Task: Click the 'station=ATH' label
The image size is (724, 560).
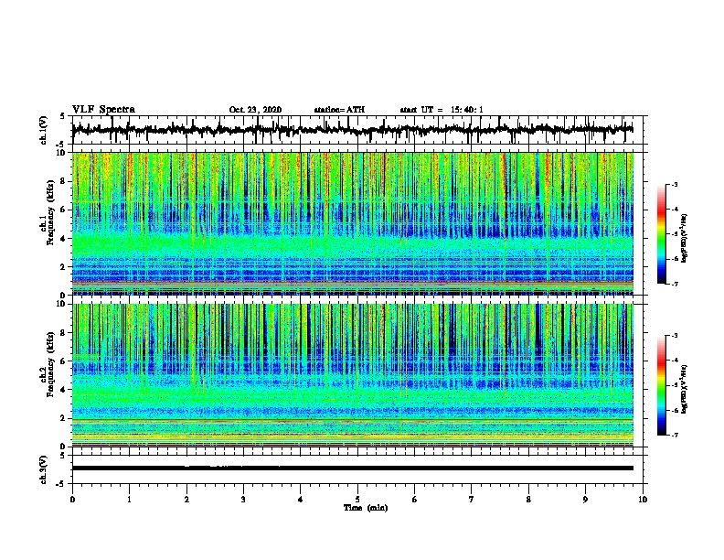Action: [339, 110]
